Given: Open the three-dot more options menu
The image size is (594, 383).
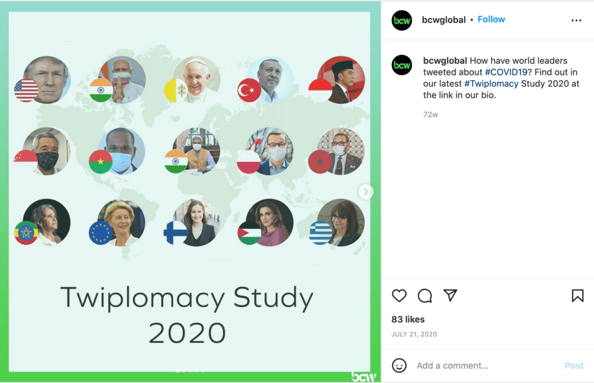Looking at the screenshot, I should point(576,20).
